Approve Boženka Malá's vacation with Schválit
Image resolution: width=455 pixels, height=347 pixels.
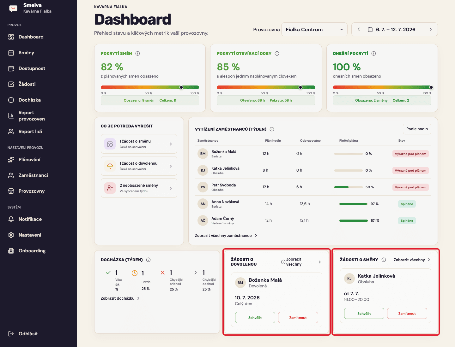[255, 318]
